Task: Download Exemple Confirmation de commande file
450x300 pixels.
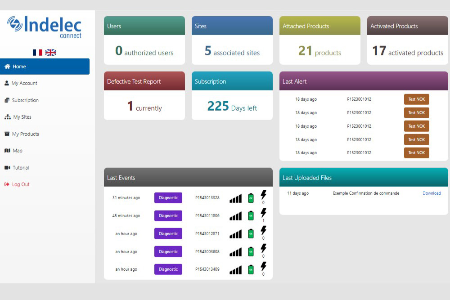Action: tap(432, 193)
